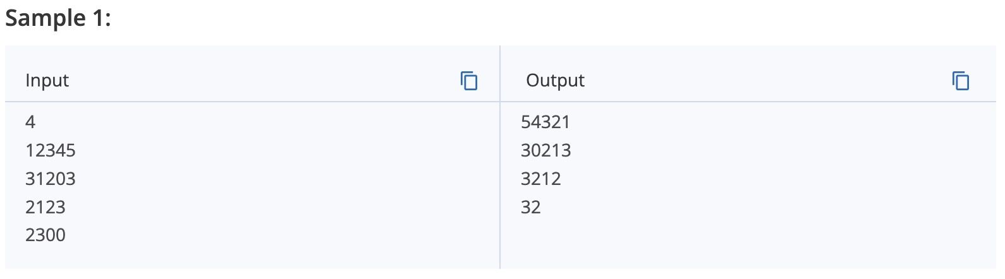Click the output line 3212
1005x279 pixels.
pyautogui.click(x=541, y=179)
